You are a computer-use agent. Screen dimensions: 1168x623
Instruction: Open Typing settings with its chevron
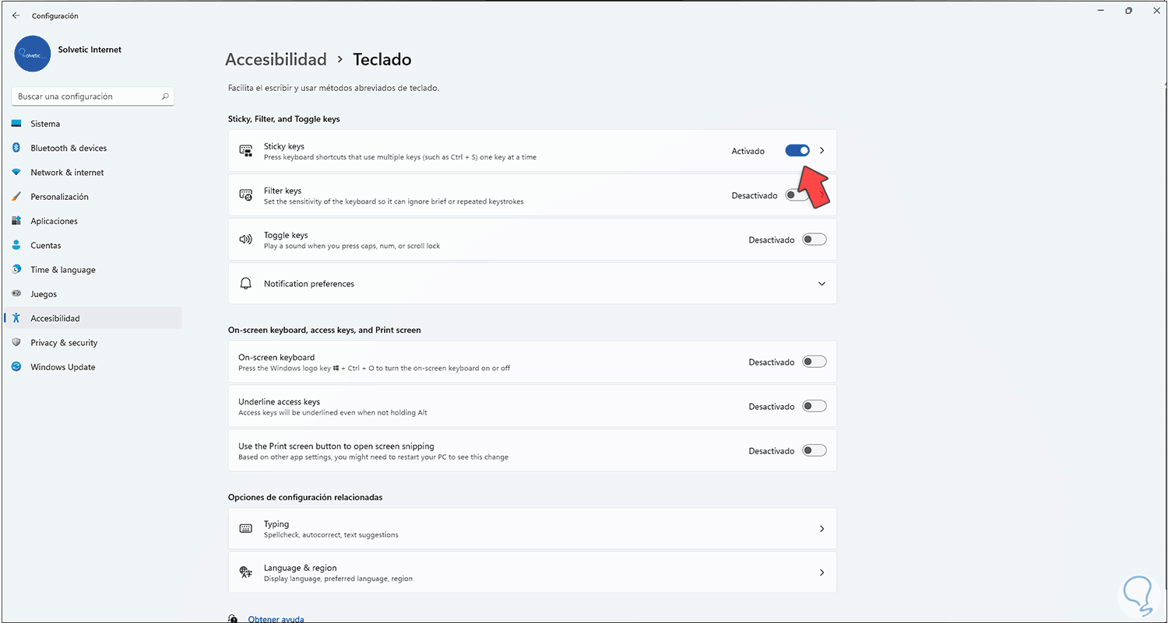click(x=821, y=529)
